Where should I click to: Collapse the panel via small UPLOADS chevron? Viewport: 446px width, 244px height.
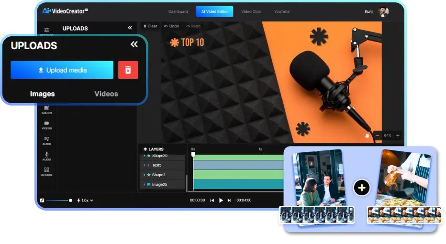(x=130, y=28)
